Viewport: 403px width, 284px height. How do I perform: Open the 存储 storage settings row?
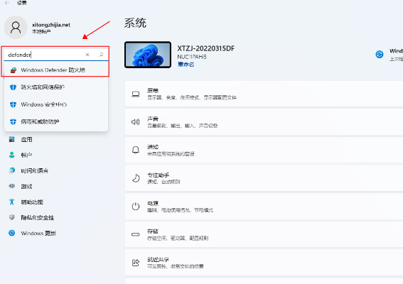[x=264, y=234]
